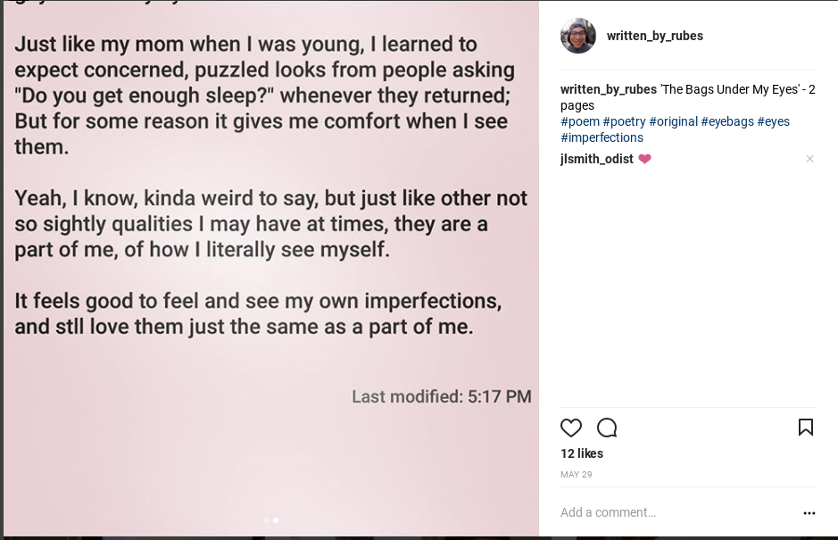Open the three-dot more options menu
Screen dimensions: 838x540
(809, 513)
